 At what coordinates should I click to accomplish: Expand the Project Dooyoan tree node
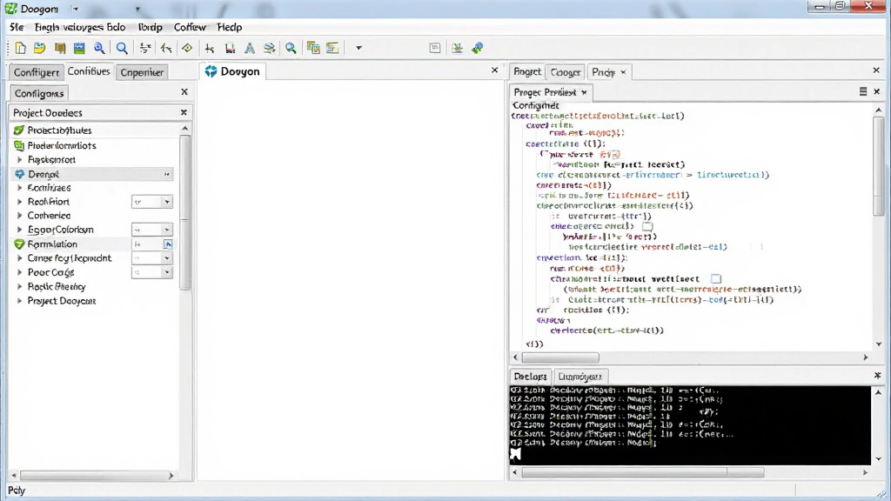point(19,300)
